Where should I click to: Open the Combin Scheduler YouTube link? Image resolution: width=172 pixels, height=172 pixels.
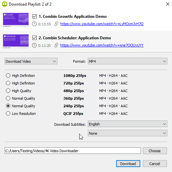click(102, 45)
